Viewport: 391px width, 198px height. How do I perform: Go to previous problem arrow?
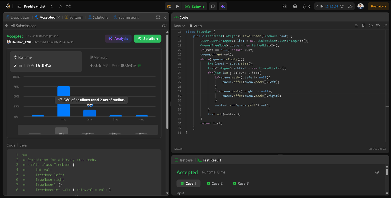point(51,6)
